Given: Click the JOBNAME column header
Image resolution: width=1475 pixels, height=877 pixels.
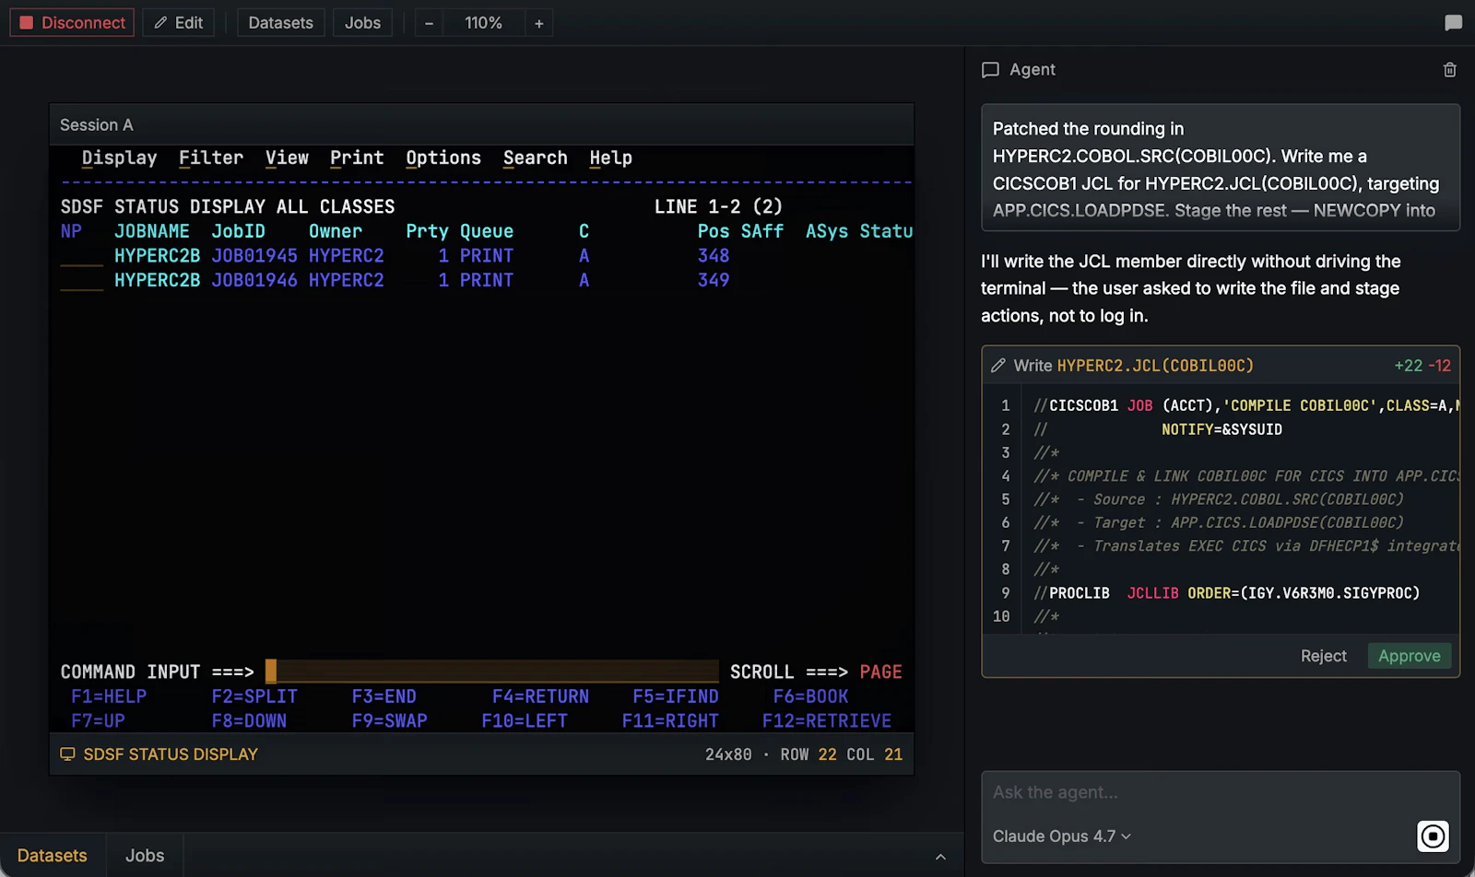Looking at the screenshot, I should point(151,231).
